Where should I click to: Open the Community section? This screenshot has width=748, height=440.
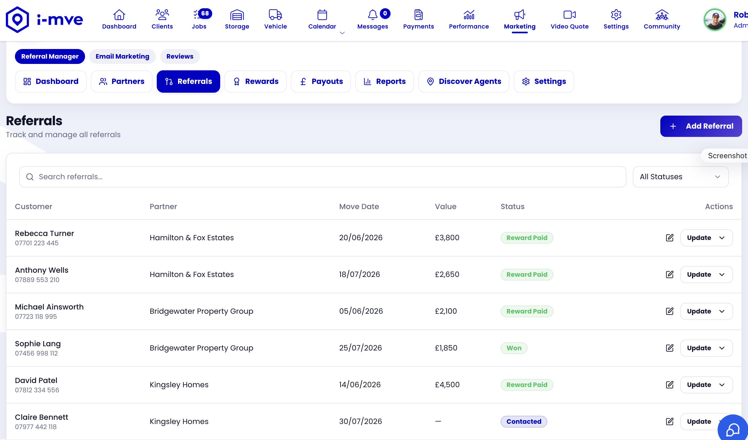coord(662,19)
